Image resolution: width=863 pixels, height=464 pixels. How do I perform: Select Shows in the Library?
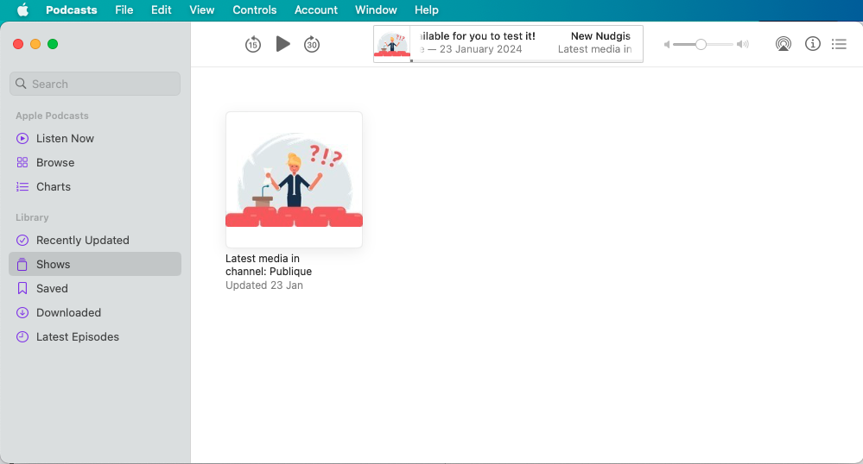point(95,265)
